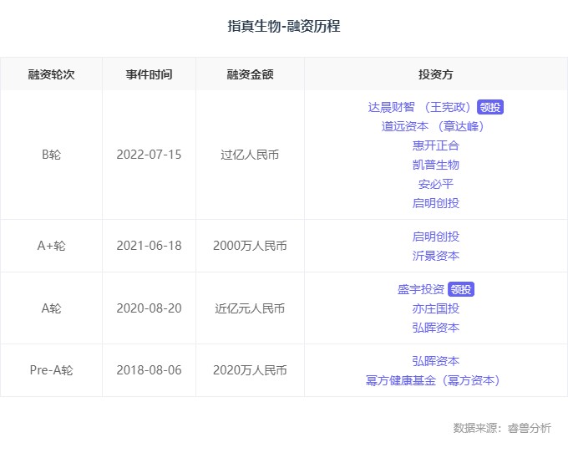Click the date 2021-06-18
Screen dimensions: 568x458
pyautogui.click(x=149, y=246)
